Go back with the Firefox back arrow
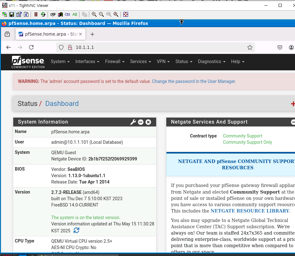295x256 pixels. (x=9, y=47)
